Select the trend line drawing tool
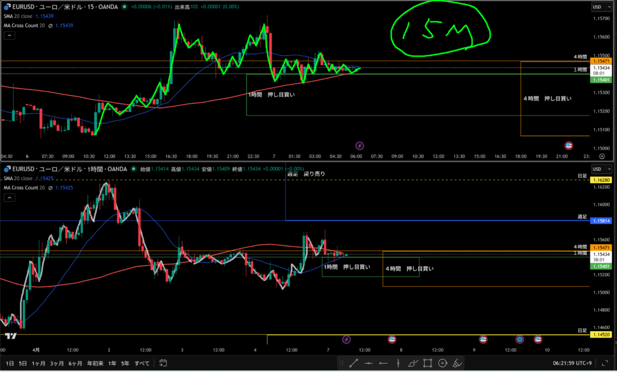 (x=354, y=363)
